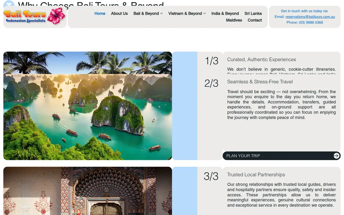Click the 2/3 step number
The image size is (344, 215).
point(211,83)
